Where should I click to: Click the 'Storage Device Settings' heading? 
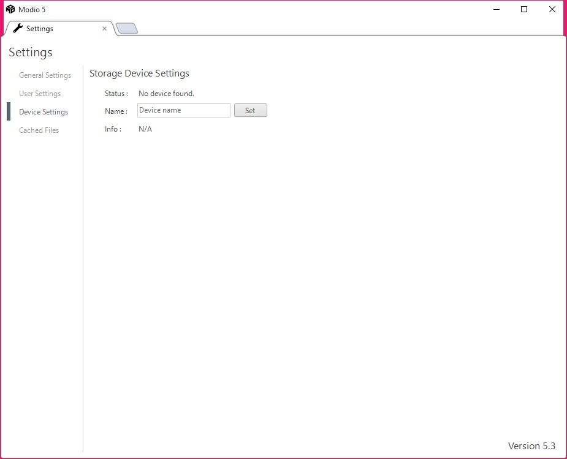(139, 73)
